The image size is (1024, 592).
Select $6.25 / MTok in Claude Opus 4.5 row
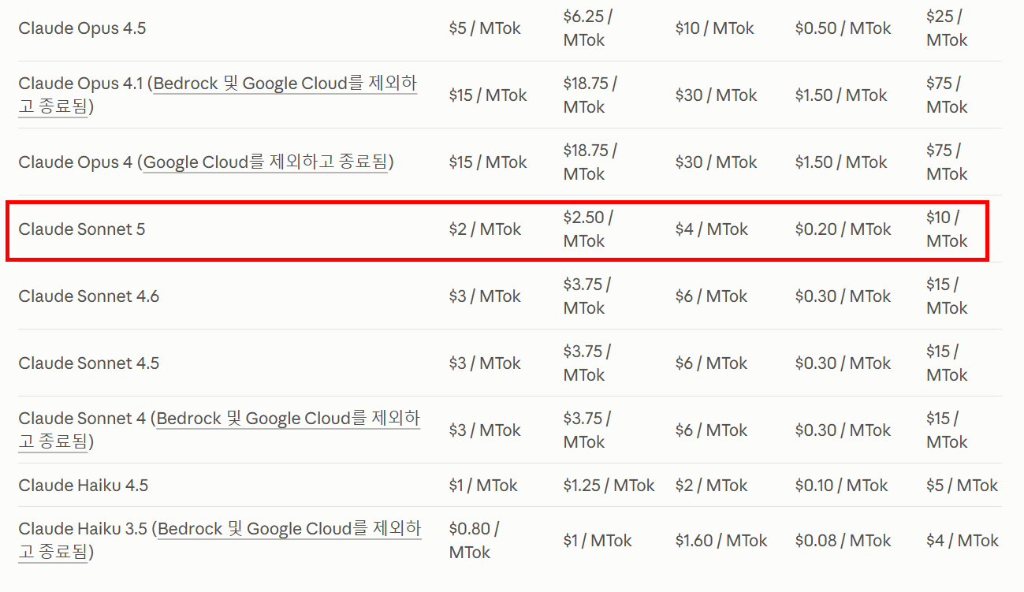(x=590, y=28)
